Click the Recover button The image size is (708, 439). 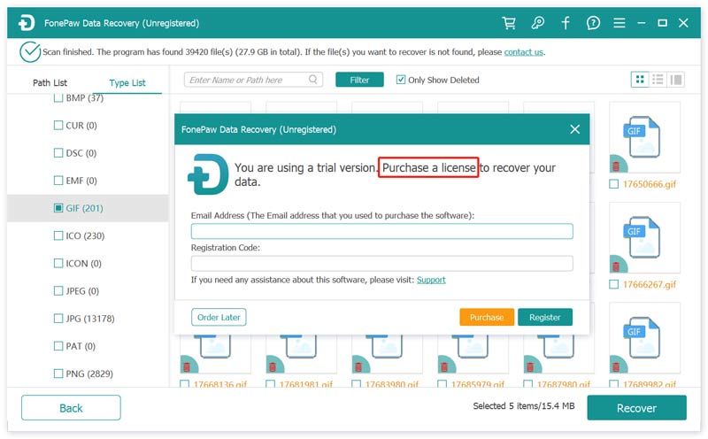tap(636, 408)
